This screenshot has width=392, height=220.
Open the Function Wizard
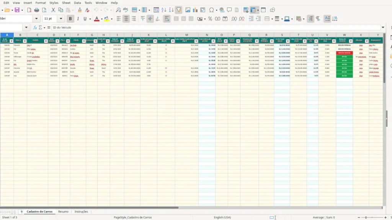click(35, 27)
